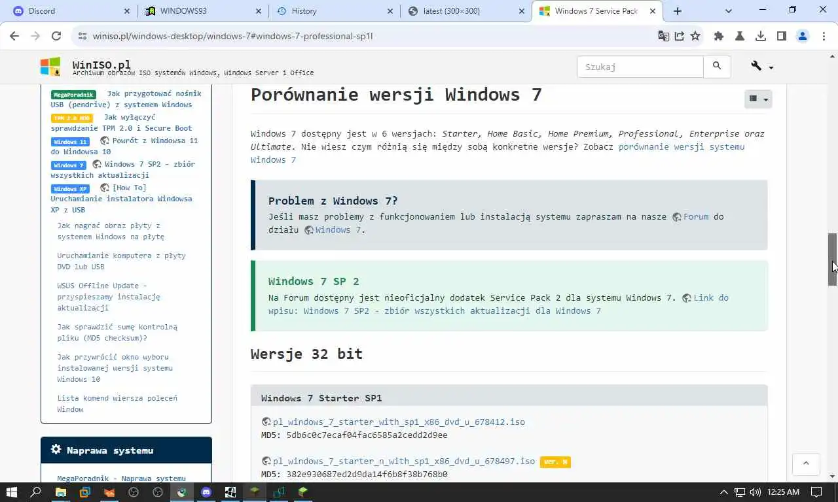Open the Chrome profile avatar
The image size is (838, 502).
tap(803, 36)
